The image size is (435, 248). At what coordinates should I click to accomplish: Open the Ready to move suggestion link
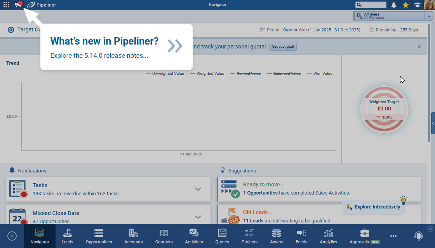[263, 185]
